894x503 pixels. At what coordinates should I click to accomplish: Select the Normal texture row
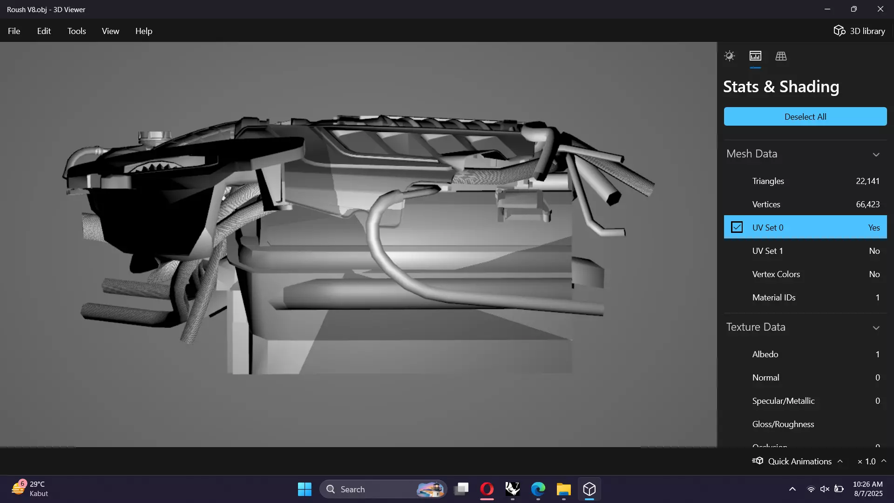point(805,377)
